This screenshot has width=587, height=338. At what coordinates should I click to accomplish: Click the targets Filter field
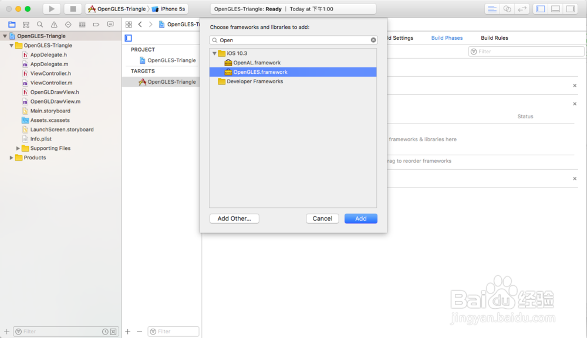point(173,332)
